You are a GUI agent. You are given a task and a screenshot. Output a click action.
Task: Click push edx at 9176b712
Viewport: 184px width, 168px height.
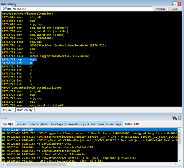(18, 52)
